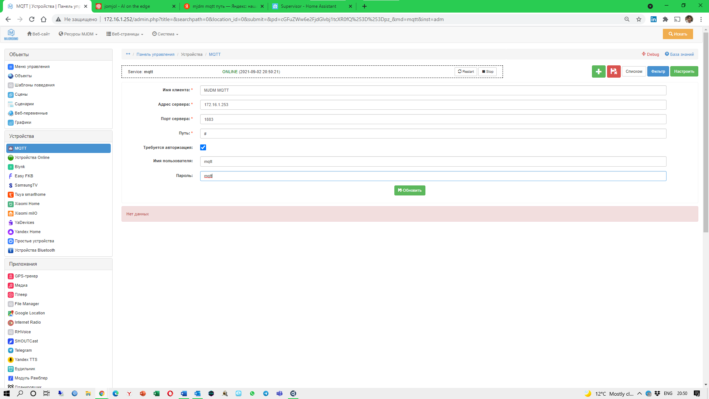The width and height of the screenshot is (709, 399).
Task: Select Tuya smarthome from devices
Action: click(29, 194)
